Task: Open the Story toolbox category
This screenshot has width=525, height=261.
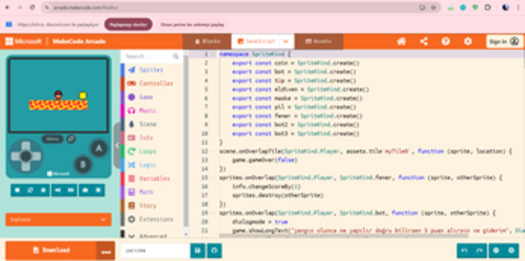Action: (152, 205)
